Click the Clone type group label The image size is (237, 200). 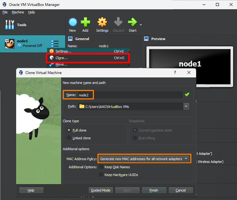click(71, 121)
